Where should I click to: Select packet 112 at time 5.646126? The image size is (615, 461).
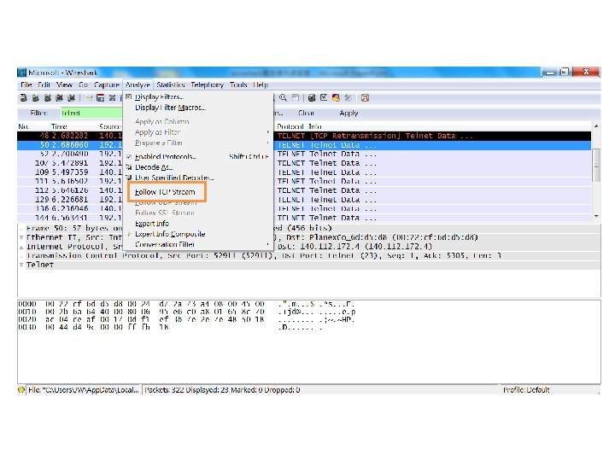pyautogui.click(x=304, y=190)
